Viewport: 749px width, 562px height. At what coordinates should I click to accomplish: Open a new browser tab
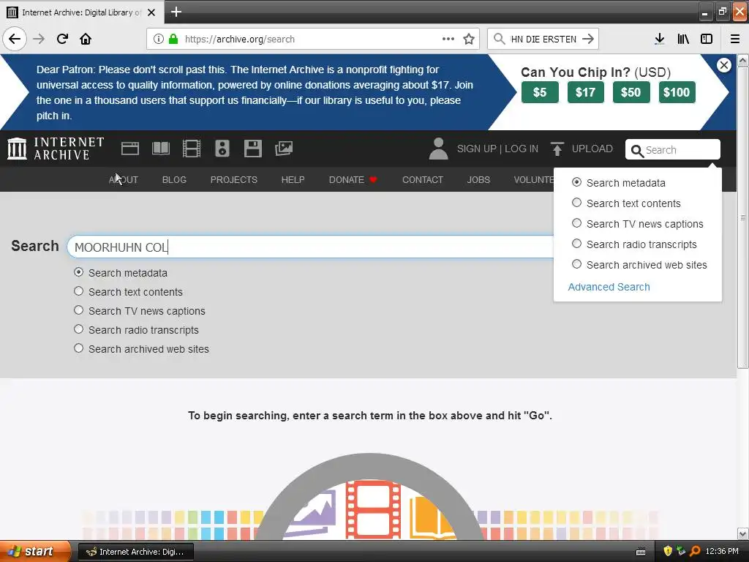click(176, 12)
